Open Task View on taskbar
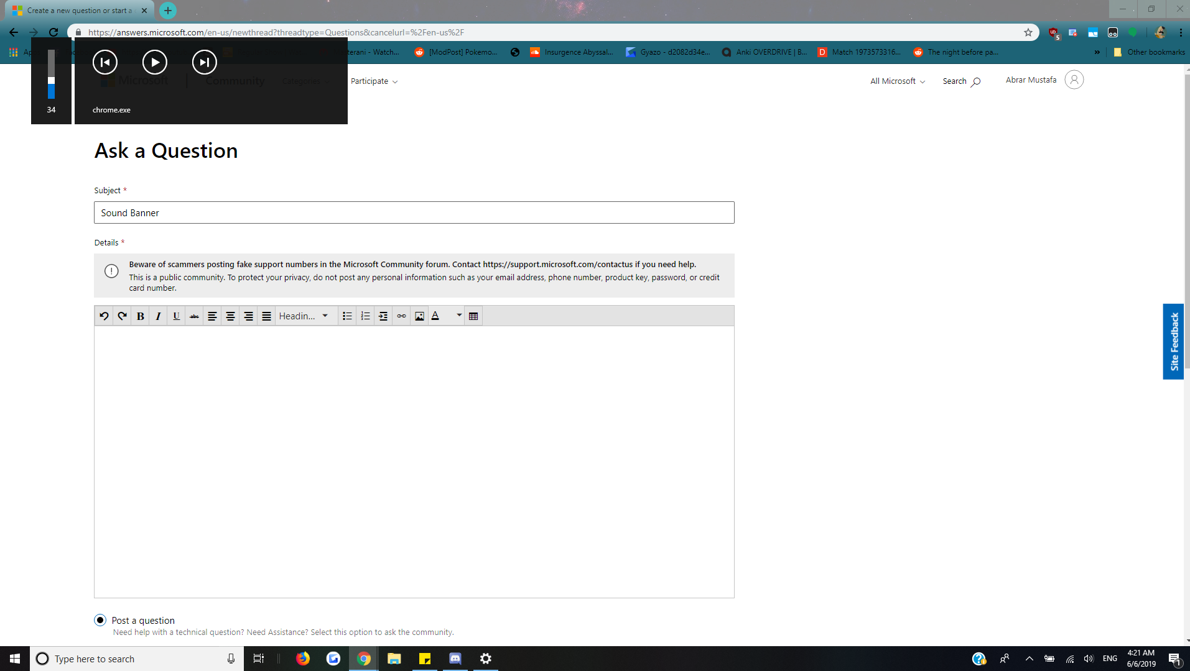Viewport: 1190px width, 671px height. (x=259, y=659)
